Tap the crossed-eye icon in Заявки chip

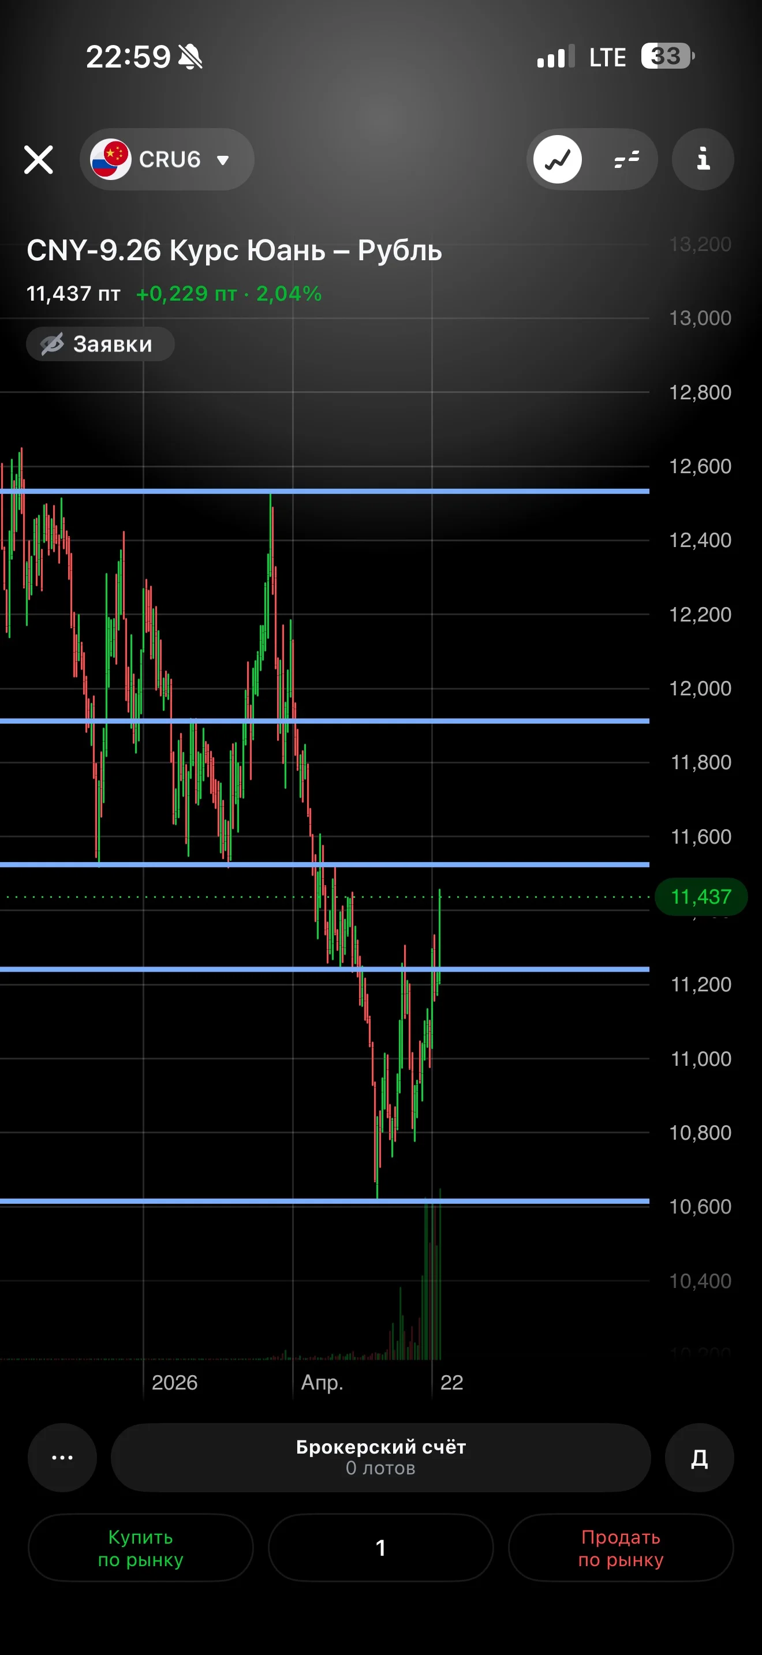pos(53,345)
